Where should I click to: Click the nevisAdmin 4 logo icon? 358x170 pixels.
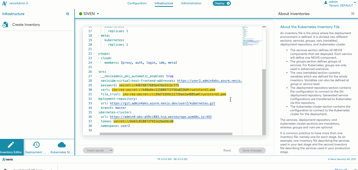(x=4, y=4)
